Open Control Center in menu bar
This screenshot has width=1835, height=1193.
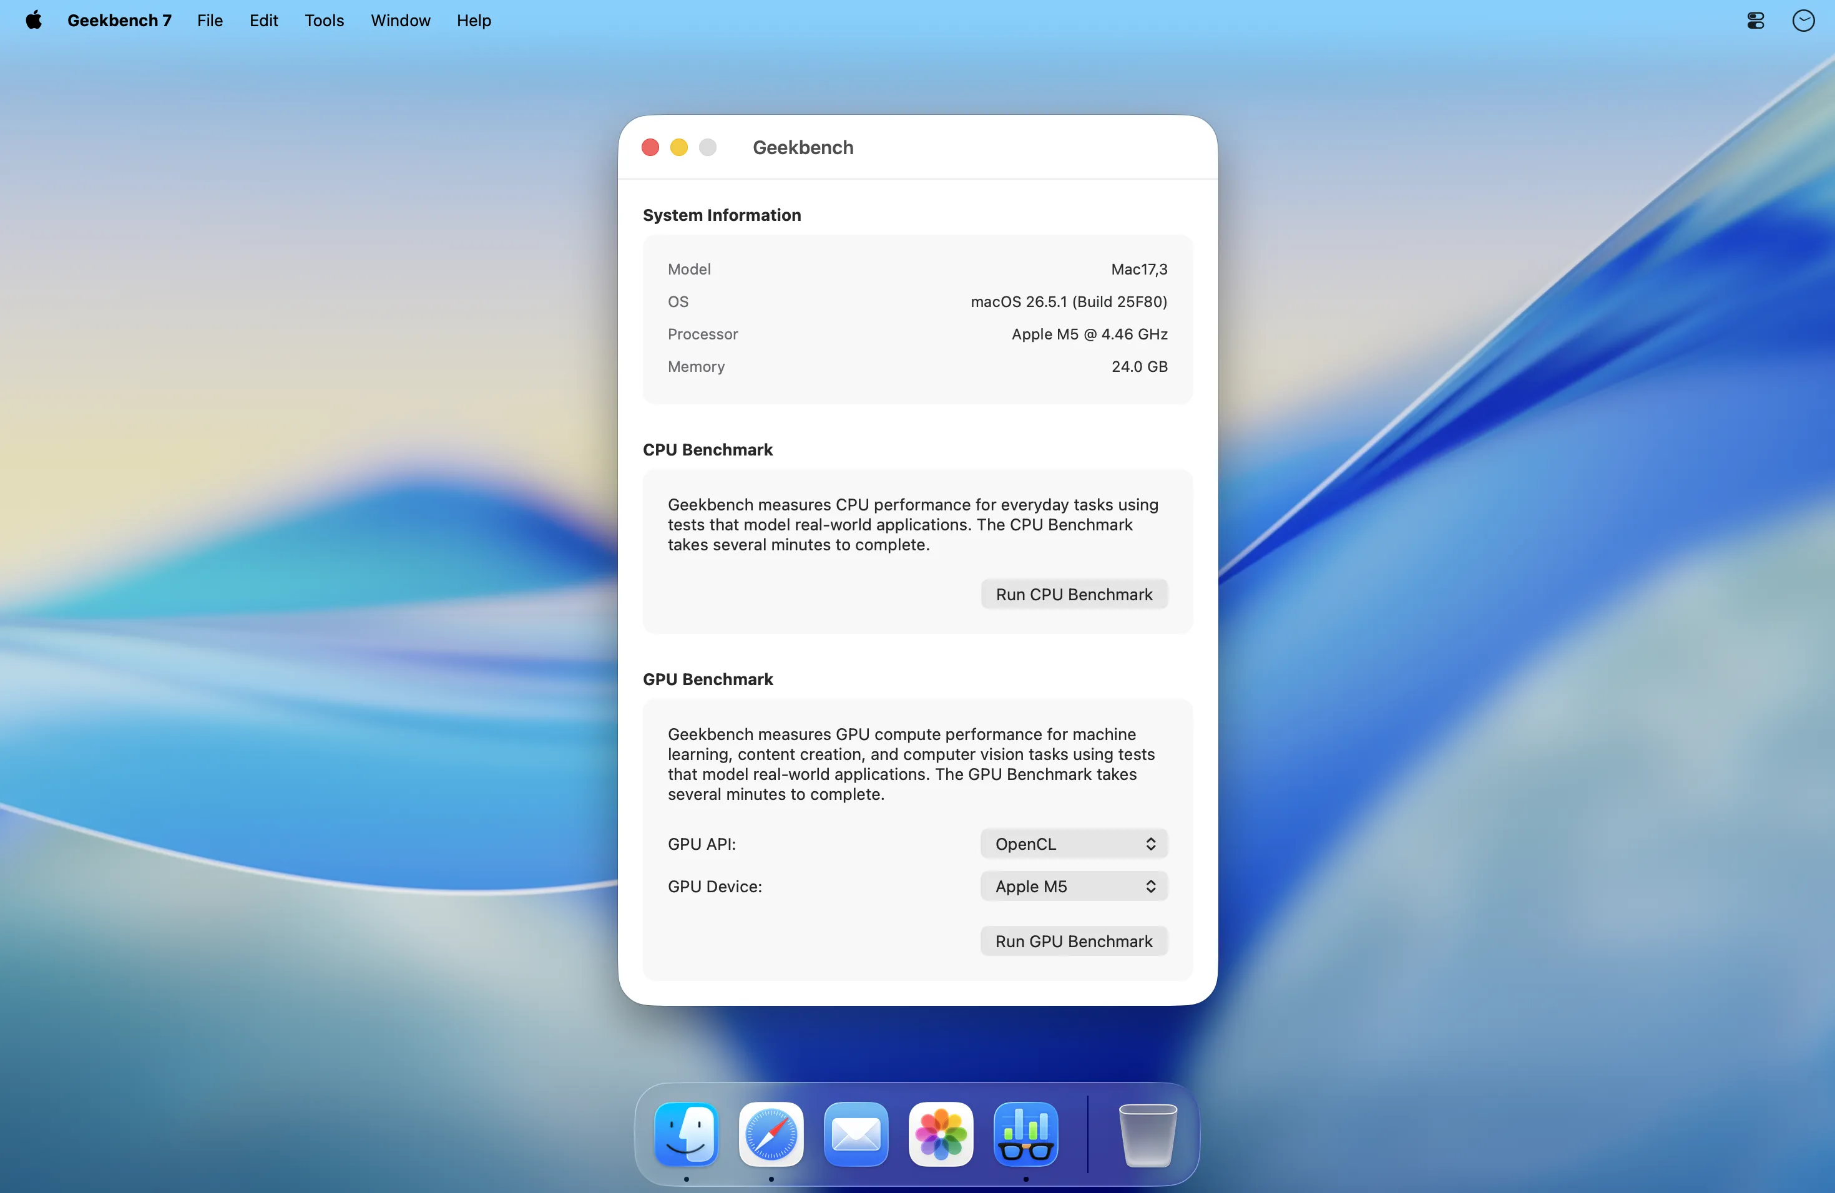(1756, 20)
